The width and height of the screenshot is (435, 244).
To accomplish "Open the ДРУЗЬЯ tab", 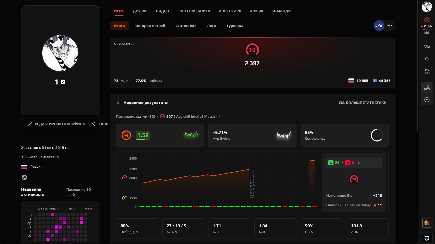I will pos(140,11).
